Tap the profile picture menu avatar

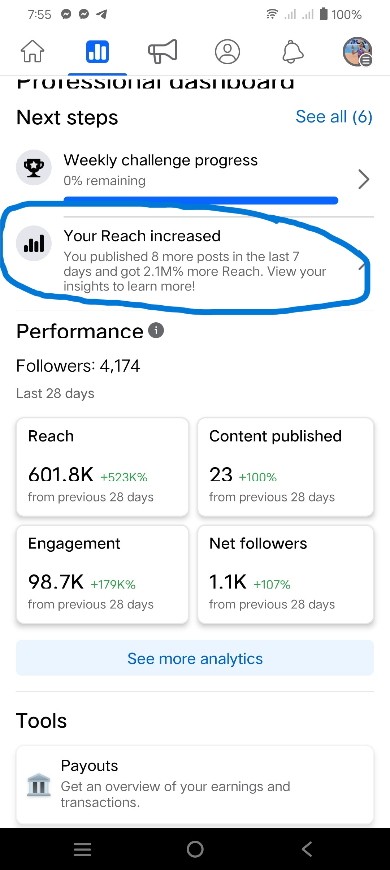click(357, 52)
